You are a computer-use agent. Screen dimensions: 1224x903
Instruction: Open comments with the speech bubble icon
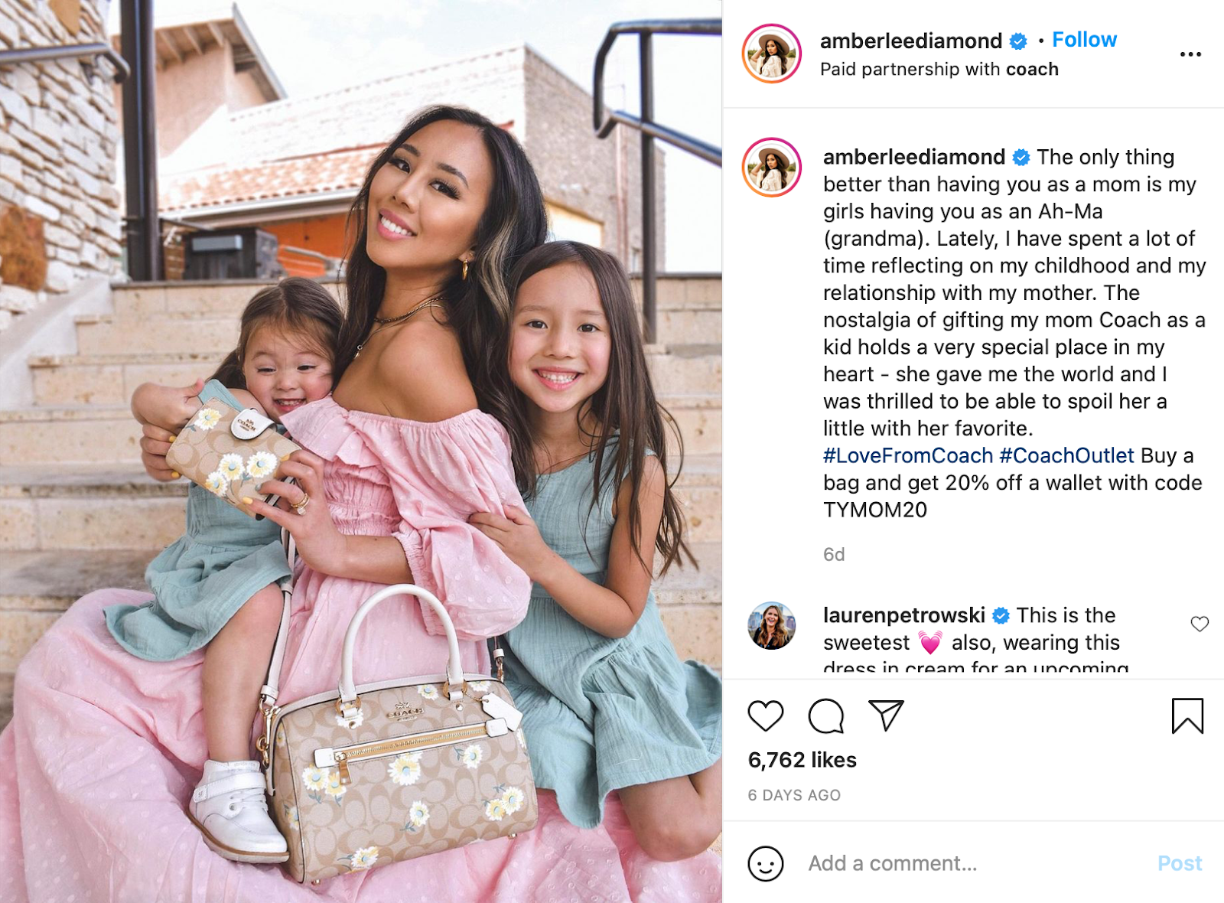pyautogui.click(x=826, y=716)
